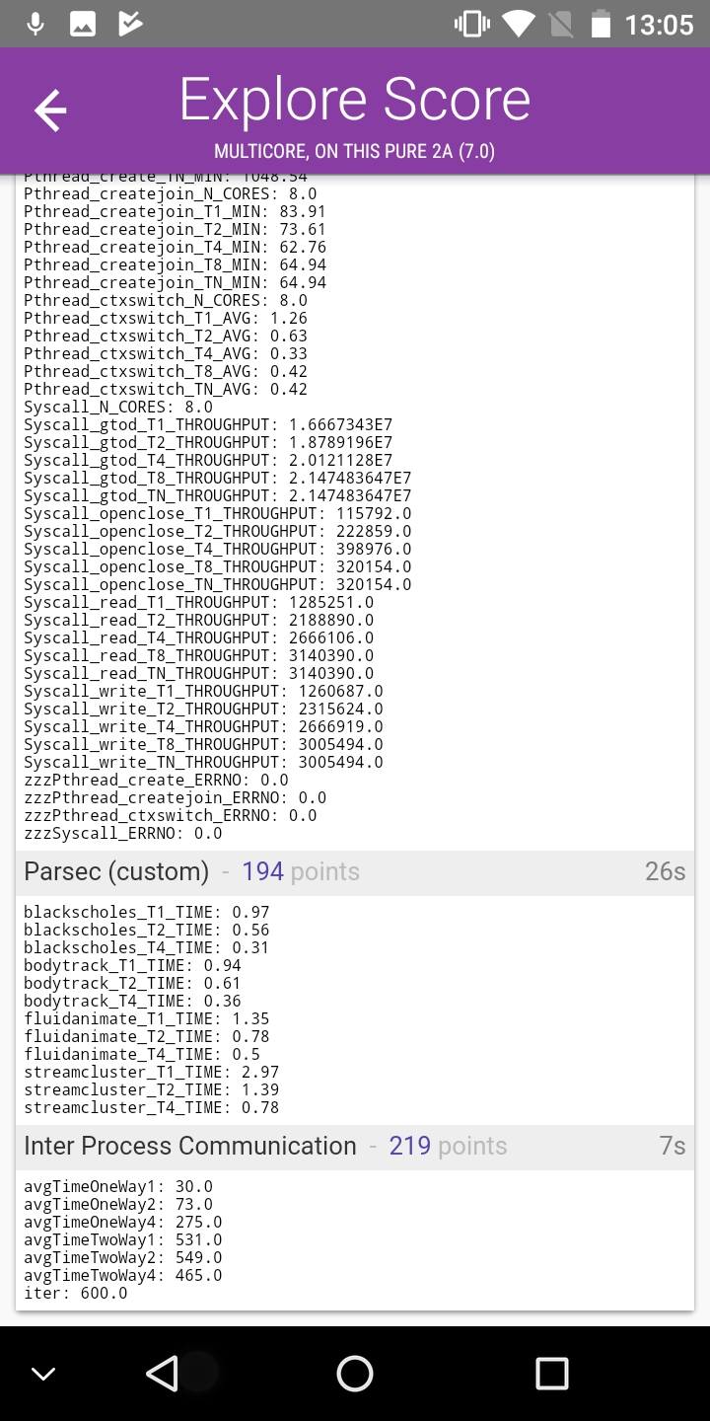710x1421 pixels.
Task: Tap the Inter Process Communication header
Action: pos(190,1147)
